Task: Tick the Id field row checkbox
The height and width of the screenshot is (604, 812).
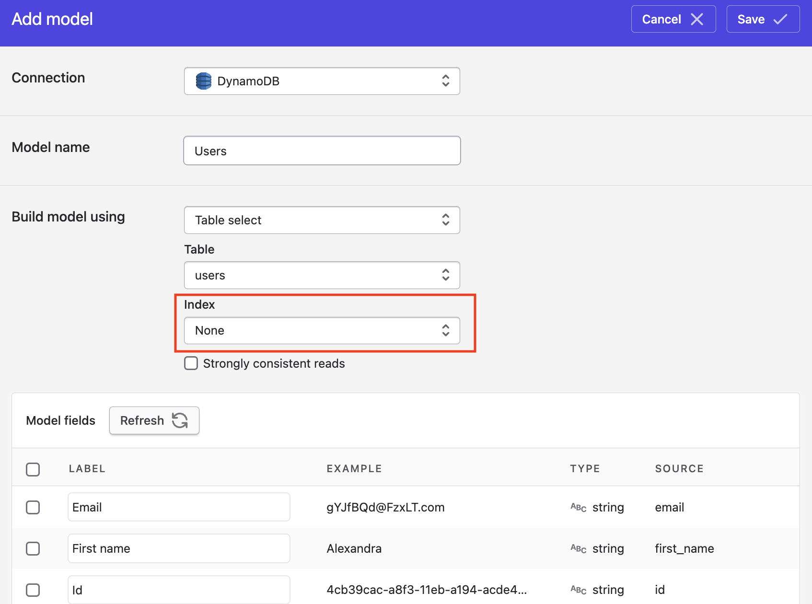Action: click(33, 590)
